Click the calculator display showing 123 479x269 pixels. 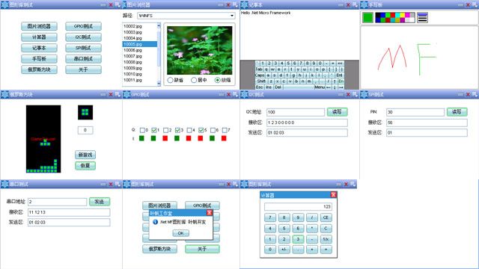coord(298,206)
